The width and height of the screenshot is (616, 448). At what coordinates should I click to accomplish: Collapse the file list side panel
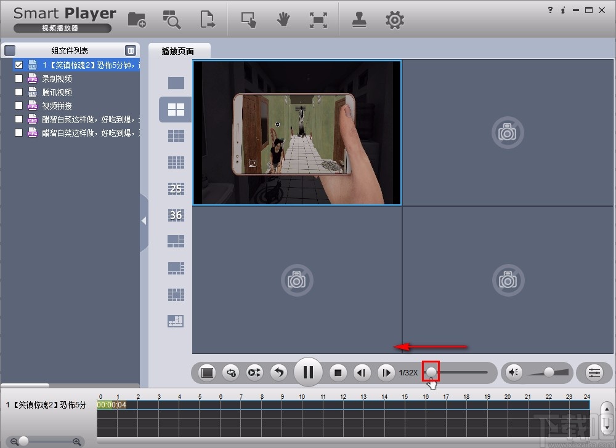pyautogui.click(x=144, y=220)
